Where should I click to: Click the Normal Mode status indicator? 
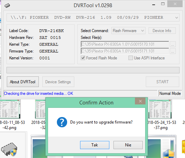tap(170, 94)
